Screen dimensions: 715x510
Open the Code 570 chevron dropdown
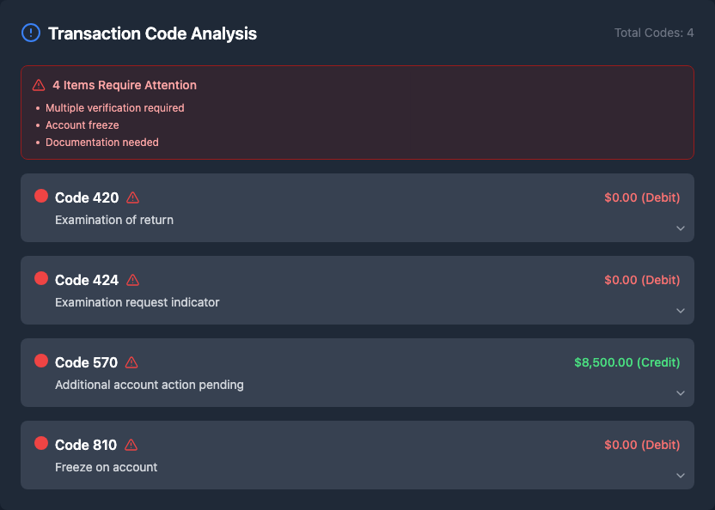[x=680, y=393]
